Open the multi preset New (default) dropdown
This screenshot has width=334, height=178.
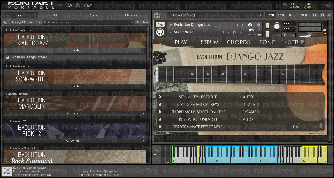pos(170,15)
